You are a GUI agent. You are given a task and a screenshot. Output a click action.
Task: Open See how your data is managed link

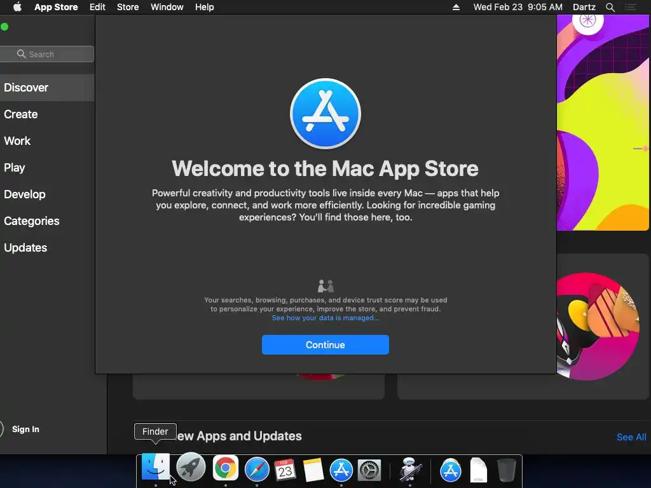click(x=325, y=318)
